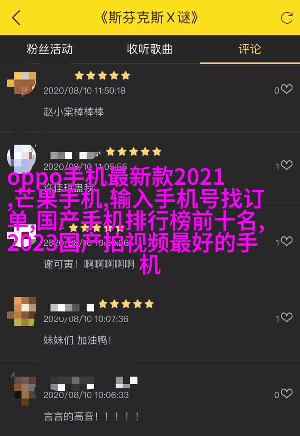Open avatar of the 言言的高音 commenter

pos(21,388)
